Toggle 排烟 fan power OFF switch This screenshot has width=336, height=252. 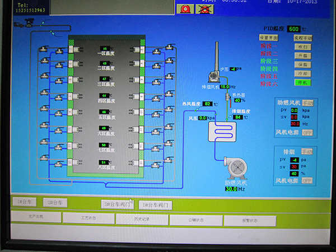(x=307, y=181)
